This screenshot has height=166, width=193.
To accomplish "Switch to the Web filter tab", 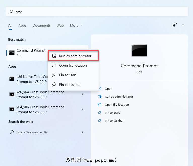I will tap(60, 25).
